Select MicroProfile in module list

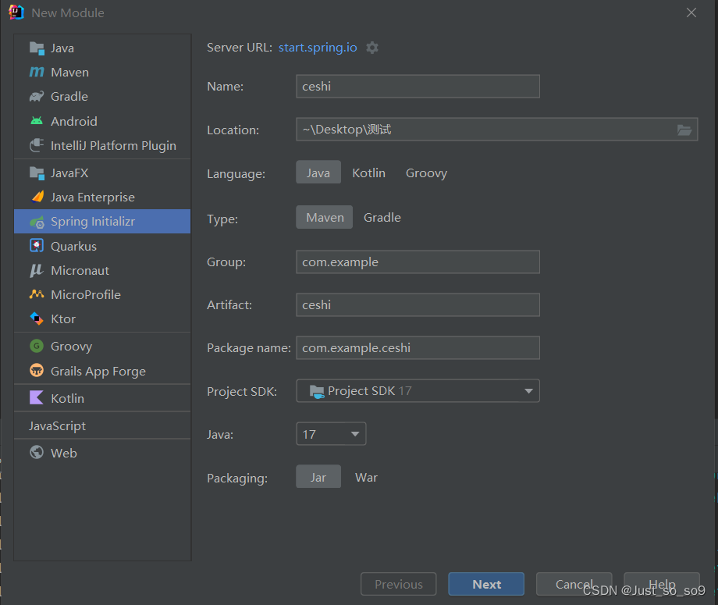(102, 295)
